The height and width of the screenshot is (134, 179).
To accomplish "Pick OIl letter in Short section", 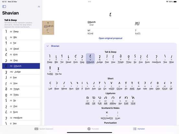I will tap(171, 86).
